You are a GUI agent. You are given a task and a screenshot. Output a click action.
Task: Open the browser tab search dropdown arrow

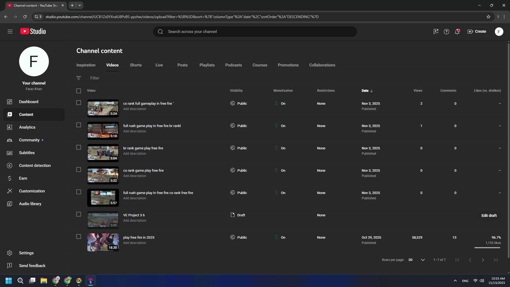point(80,5)
